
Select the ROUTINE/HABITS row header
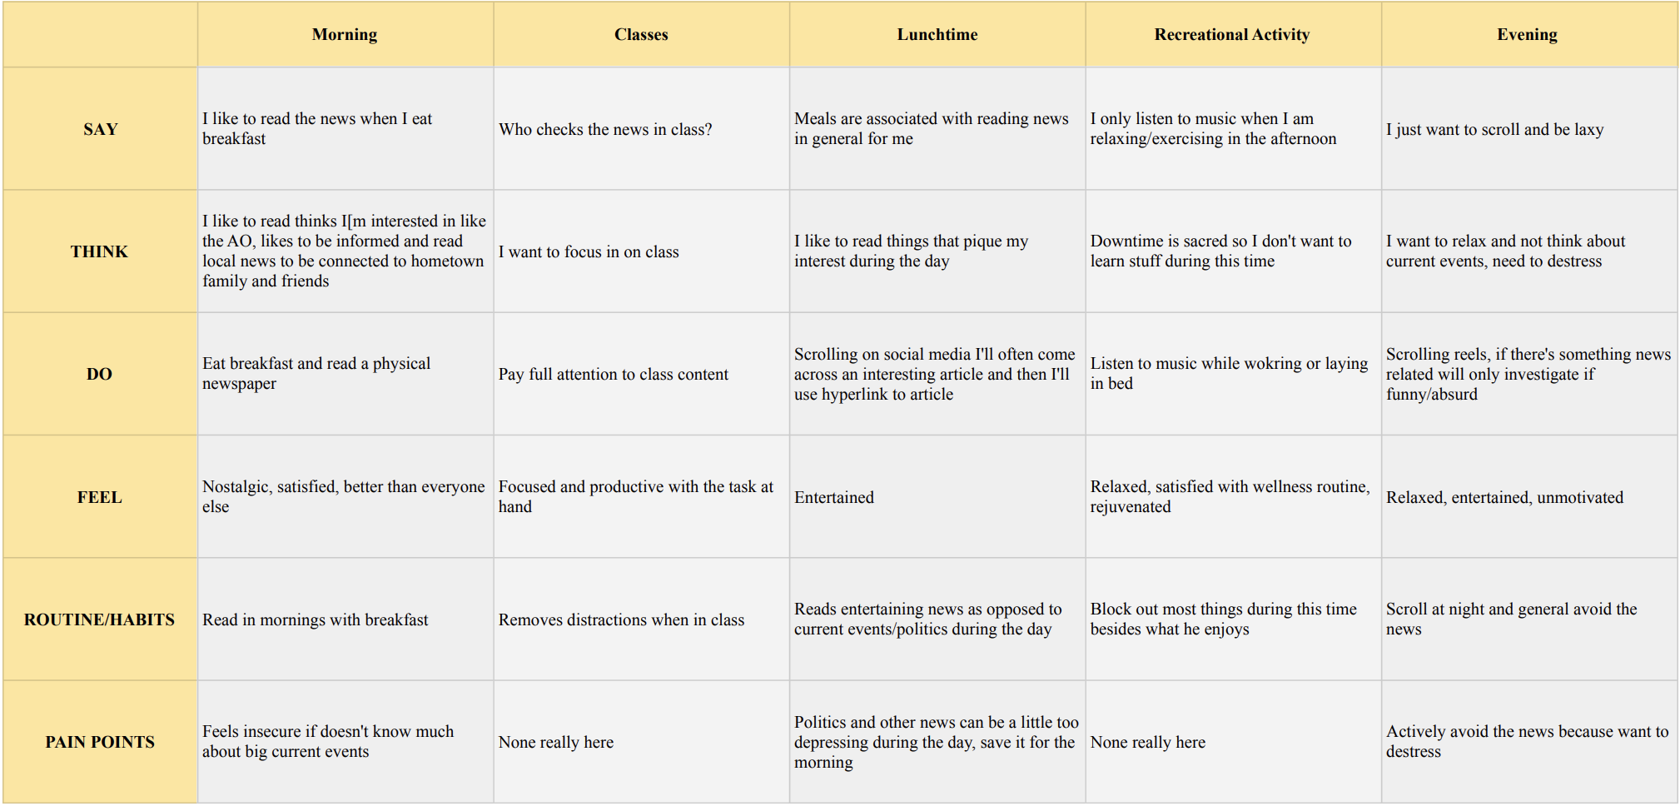100,619
